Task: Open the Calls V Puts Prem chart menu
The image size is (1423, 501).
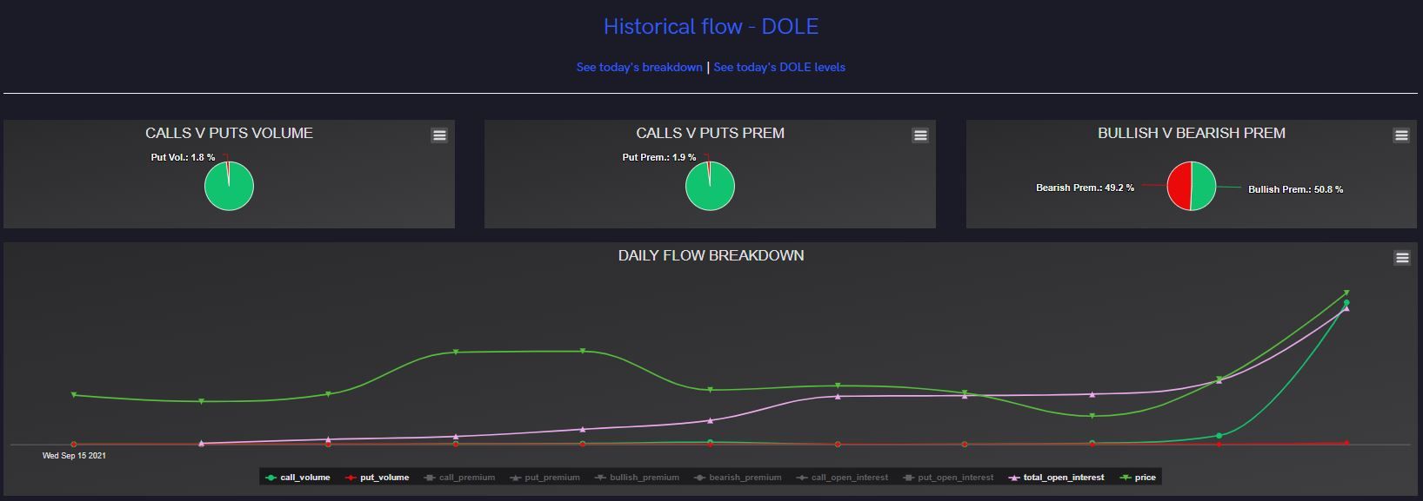Action: pos(920,135)
